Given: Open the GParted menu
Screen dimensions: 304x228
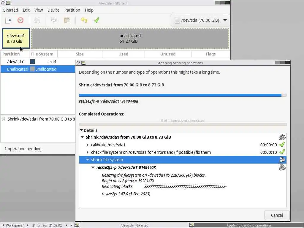Looking at the screenshot, I should coord(10,10).
